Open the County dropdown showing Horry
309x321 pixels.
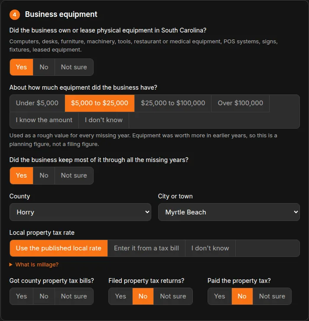click(80, 212)
